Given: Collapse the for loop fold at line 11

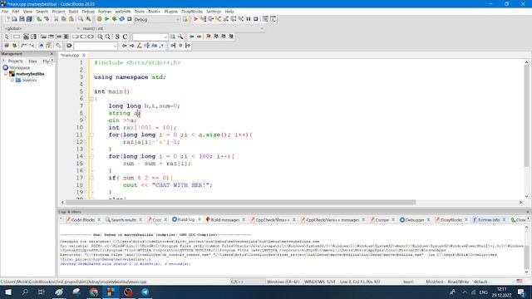Looking at the screenshot, I should [x=91, y=135].
